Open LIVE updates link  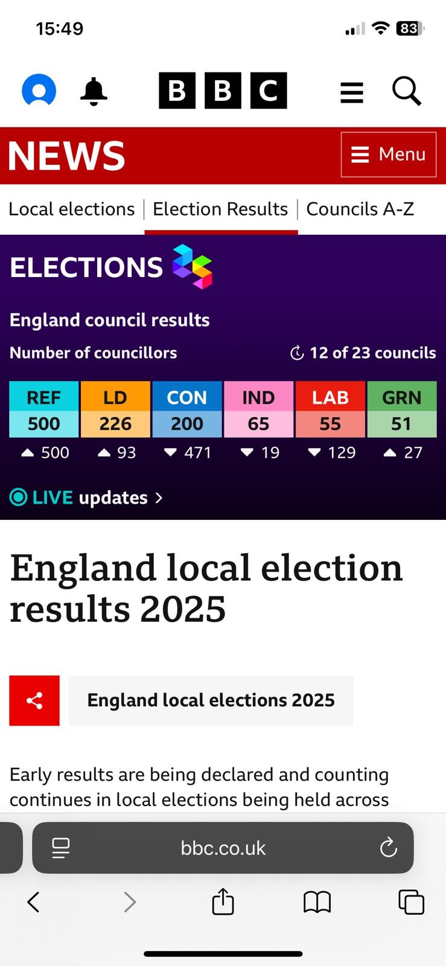pyautogui.click(x=86, y=497)
